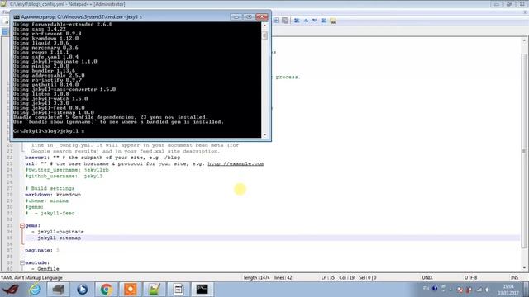Click the '- jekyll-paginate' line
Screen dimensions: 529x297
click(57, 232)
